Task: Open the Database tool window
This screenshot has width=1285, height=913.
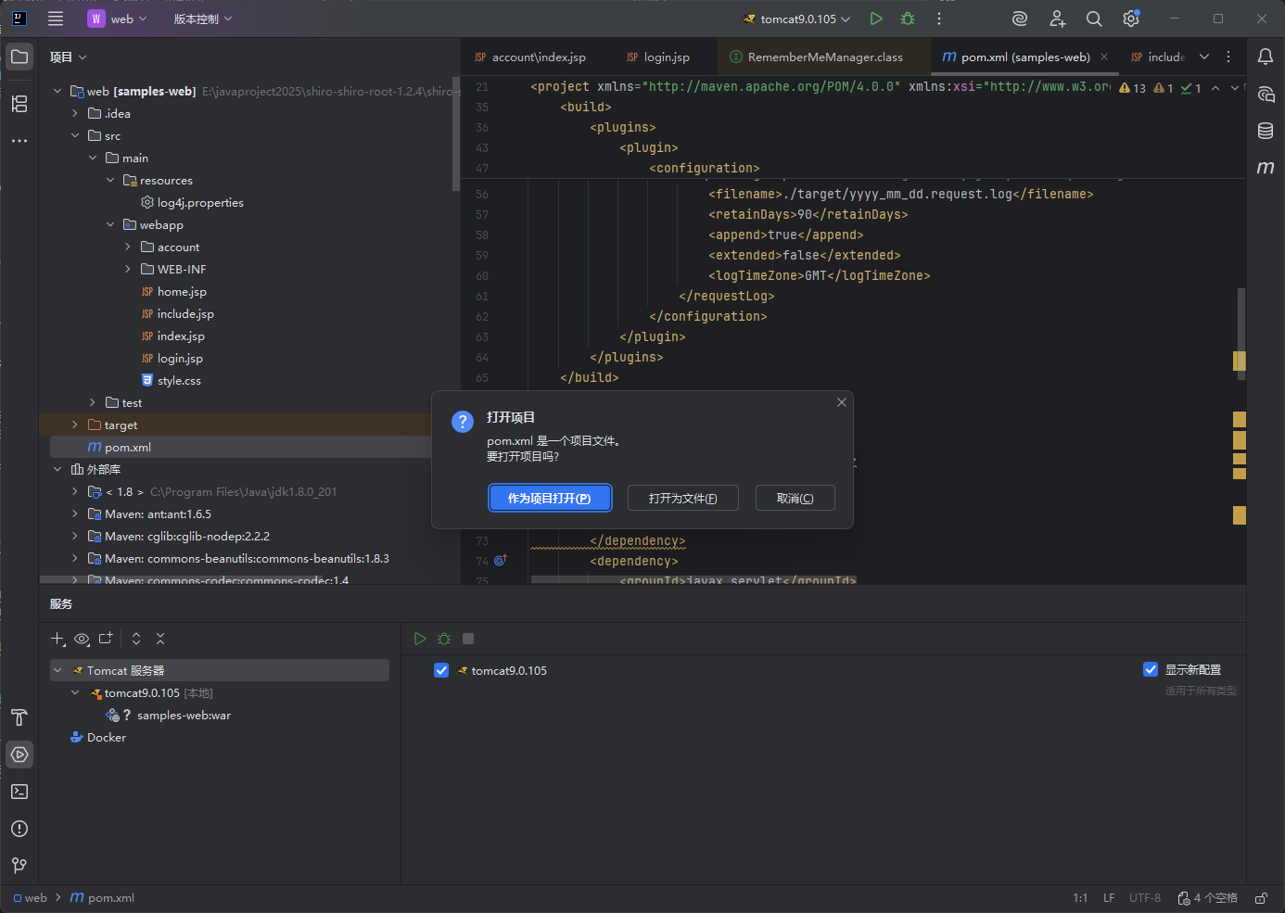Action: pyautogui.click(x=1266, y=131)
